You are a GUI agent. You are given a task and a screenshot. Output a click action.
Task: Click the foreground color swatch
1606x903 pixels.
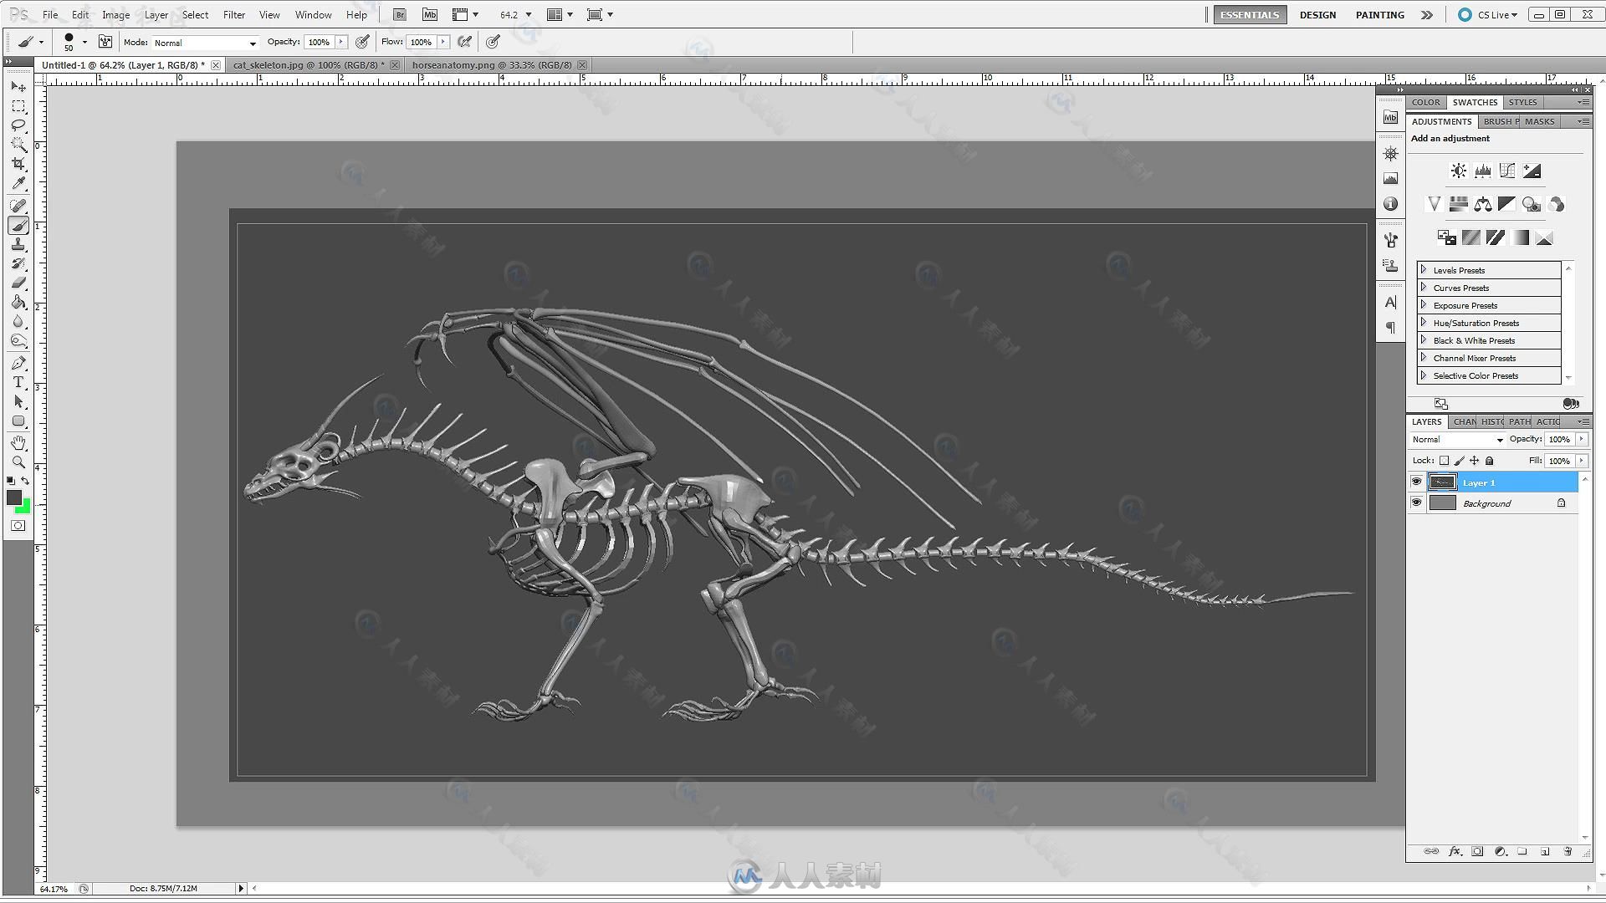pos(14,497)
